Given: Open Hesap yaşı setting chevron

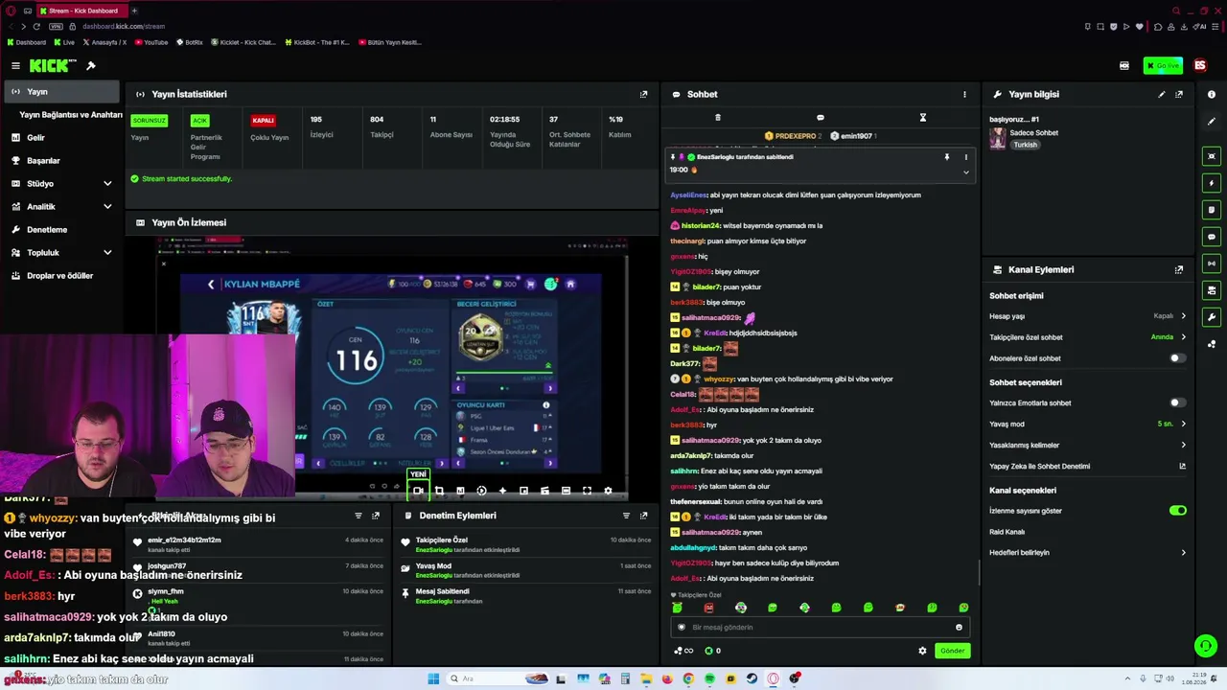Looking at the screenshot, I should click(1183, 316).
